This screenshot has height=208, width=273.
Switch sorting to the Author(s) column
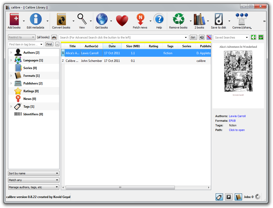click(x=91, y=46)
